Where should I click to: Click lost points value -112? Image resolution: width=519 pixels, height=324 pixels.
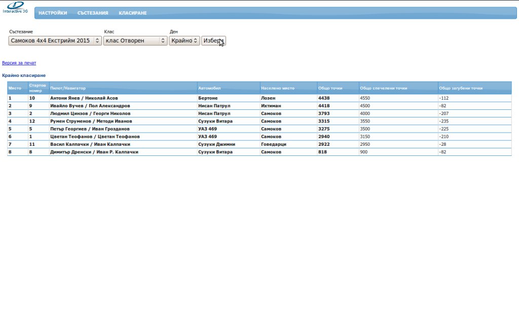[x=443, y=98]
